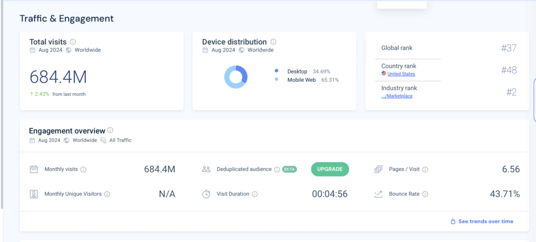The width and height of the screenshot is (536, 242).
Task: Click Monthly Unique Visitors N/A value
Action: [x=167, y=194]
